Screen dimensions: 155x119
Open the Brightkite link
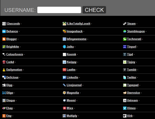13,47
